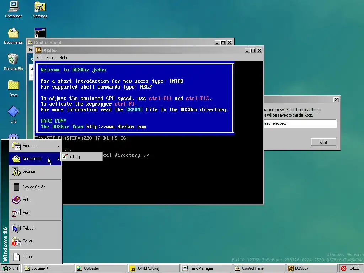This screenshot has height=273, width=364.
Task: Open Device Config from Start menu
Action: point(35,187)
